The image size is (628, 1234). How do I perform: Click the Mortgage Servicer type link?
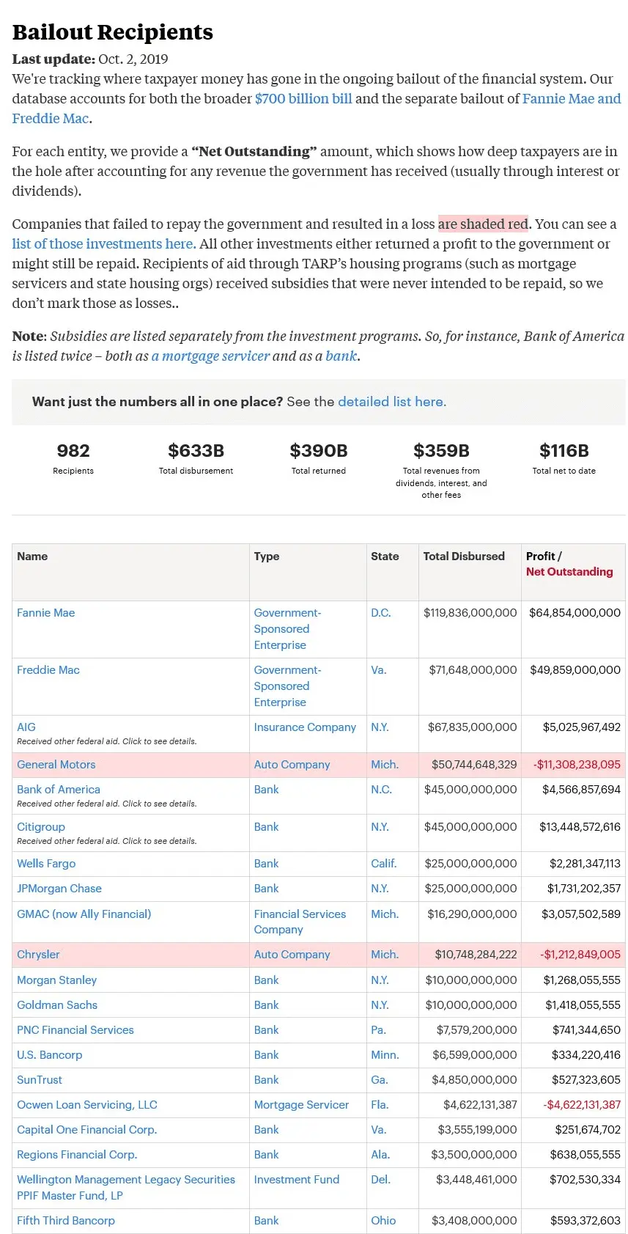click(x=301, y=1104)
